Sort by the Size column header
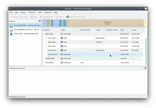The height and width of the screenshot is (108, 156). (125, 30)
